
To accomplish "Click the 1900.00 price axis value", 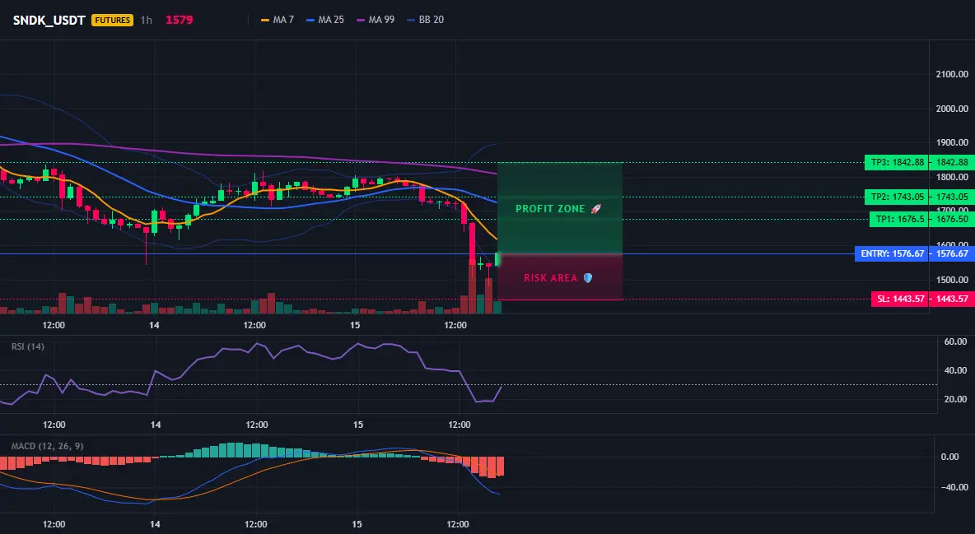I will (x=952, y=143).
